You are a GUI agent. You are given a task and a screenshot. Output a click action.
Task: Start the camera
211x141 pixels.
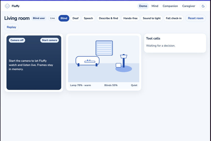(x=49, y=40)
